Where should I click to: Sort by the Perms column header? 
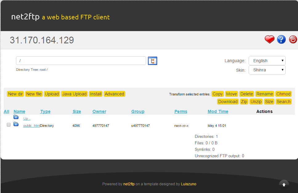(181, 112)
